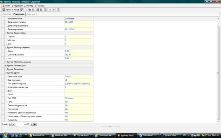Click the paste toolbar icon
The height and width of the screenshot is (138, 221).
(x=33, y=10)
